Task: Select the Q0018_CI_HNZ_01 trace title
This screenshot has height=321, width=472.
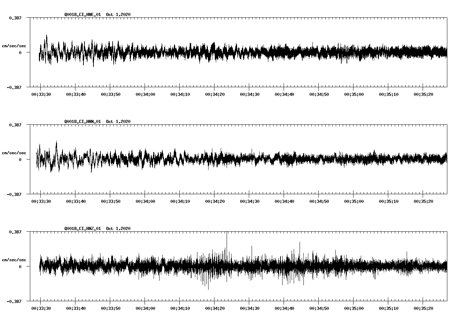Action: click(82, 228)
